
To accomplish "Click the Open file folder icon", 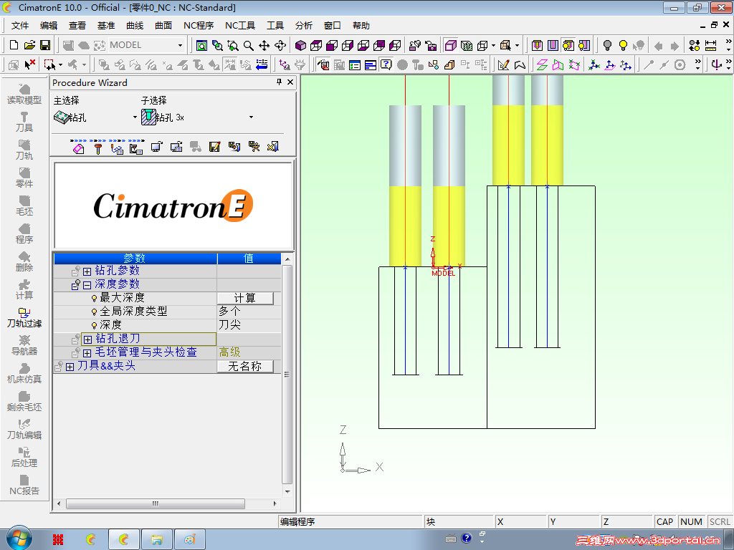I will point(29,45).
